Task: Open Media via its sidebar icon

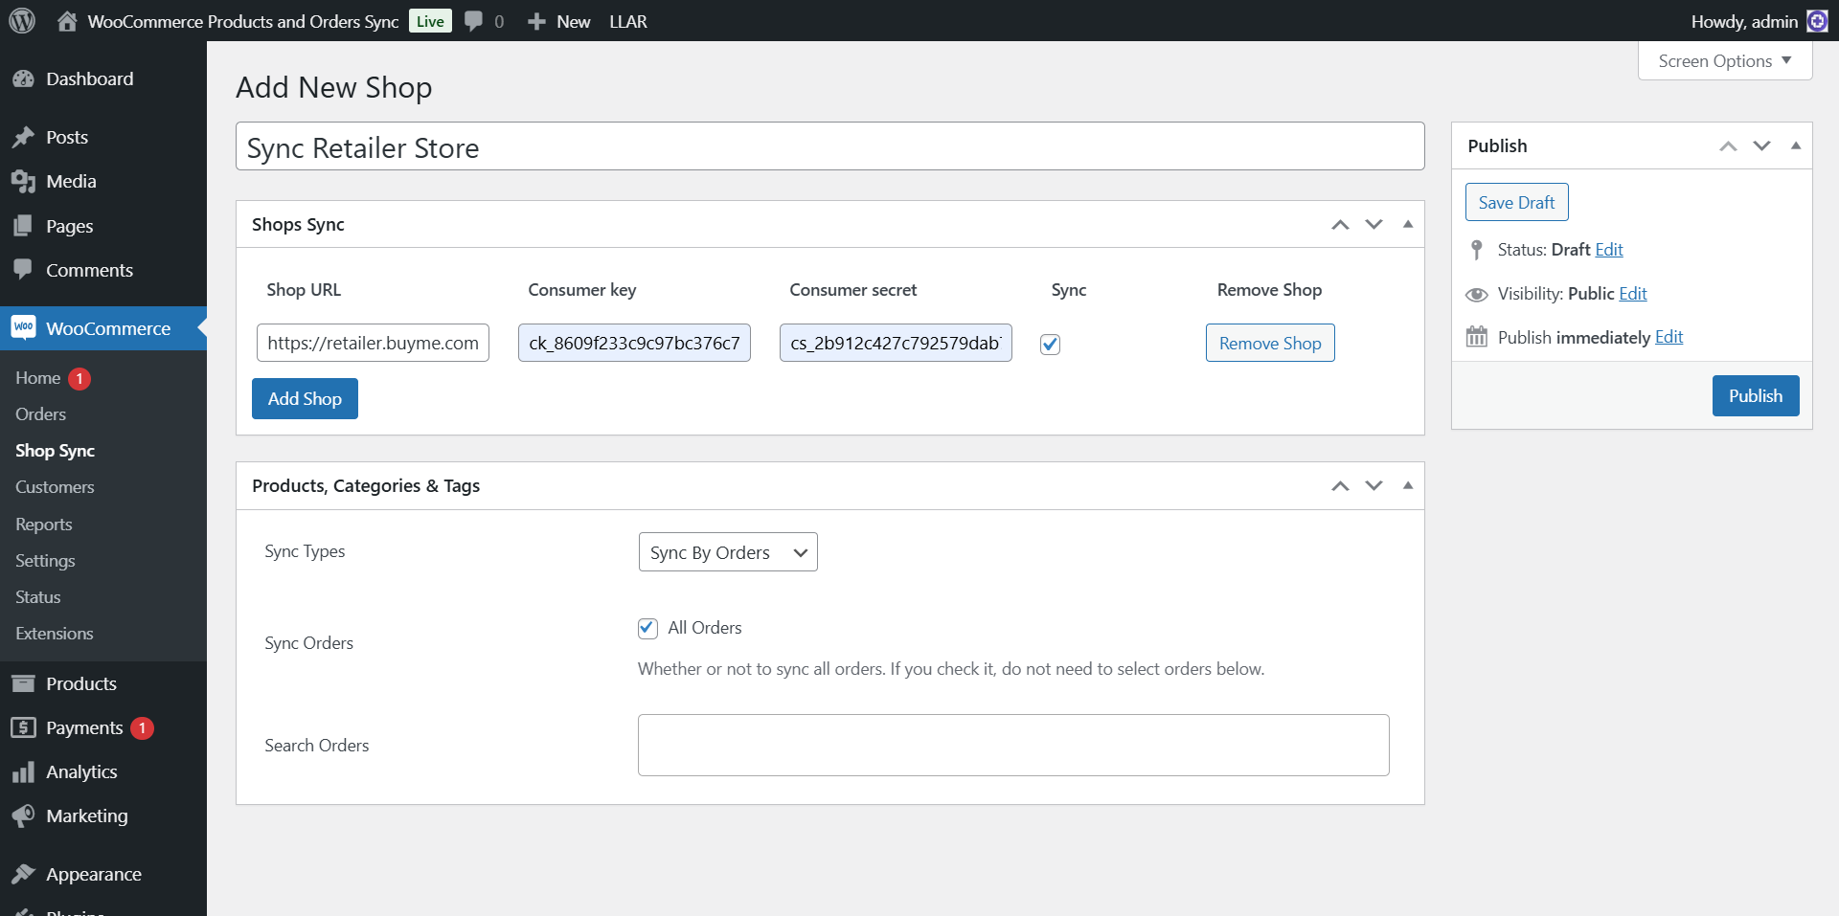Action: [x=25, y=181]
